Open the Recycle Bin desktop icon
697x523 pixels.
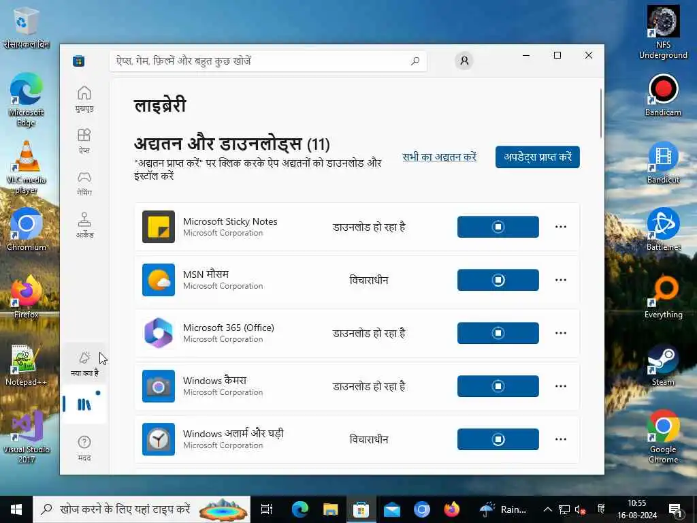[25, 27]
